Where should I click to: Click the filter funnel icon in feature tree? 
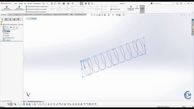click(2, 22)
